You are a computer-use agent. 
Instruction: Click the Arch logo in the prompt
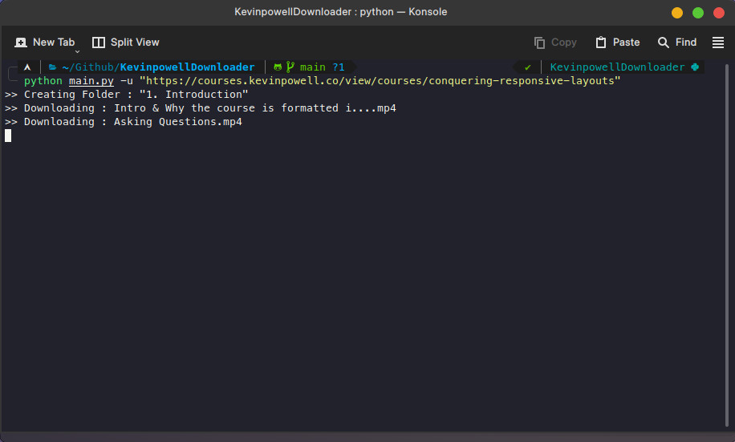pyautogui.click(x=27, y=67)
